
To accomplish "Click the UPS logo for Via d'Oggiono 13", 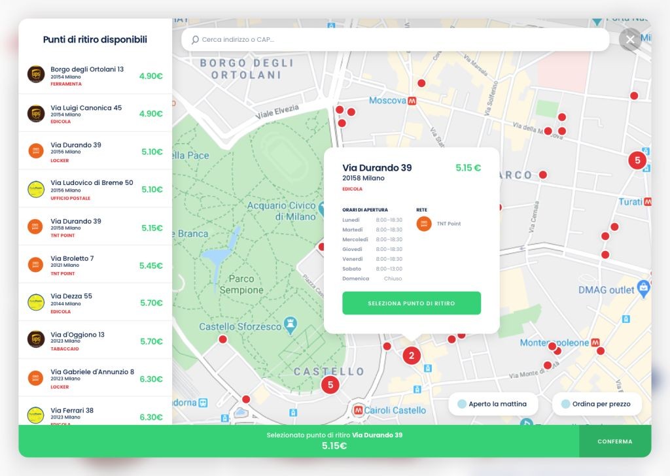I will click(x=36, y=339).
